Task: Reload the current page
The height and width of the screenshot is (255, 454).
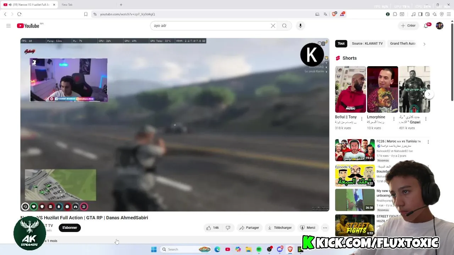Action: [19, 14]
